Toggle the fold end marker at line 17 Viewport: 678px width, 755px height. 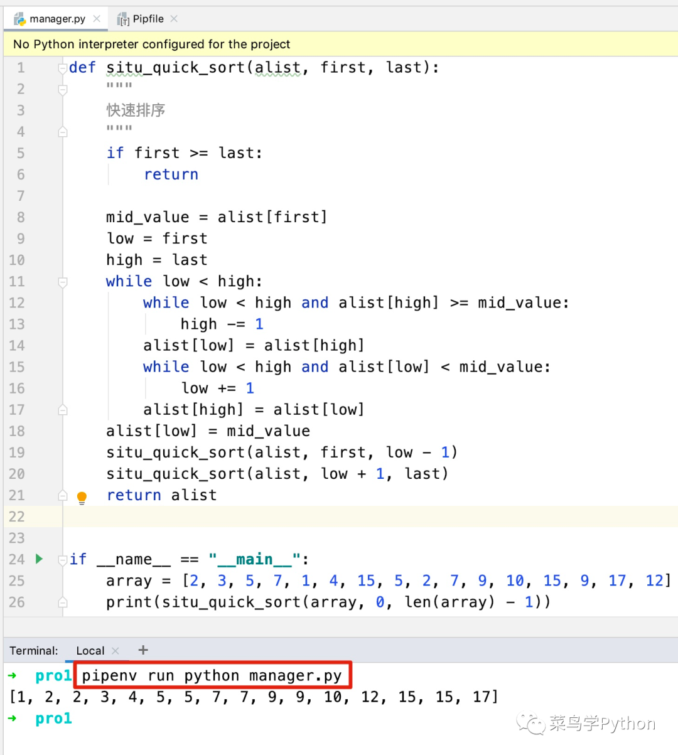tap(63, 410)
